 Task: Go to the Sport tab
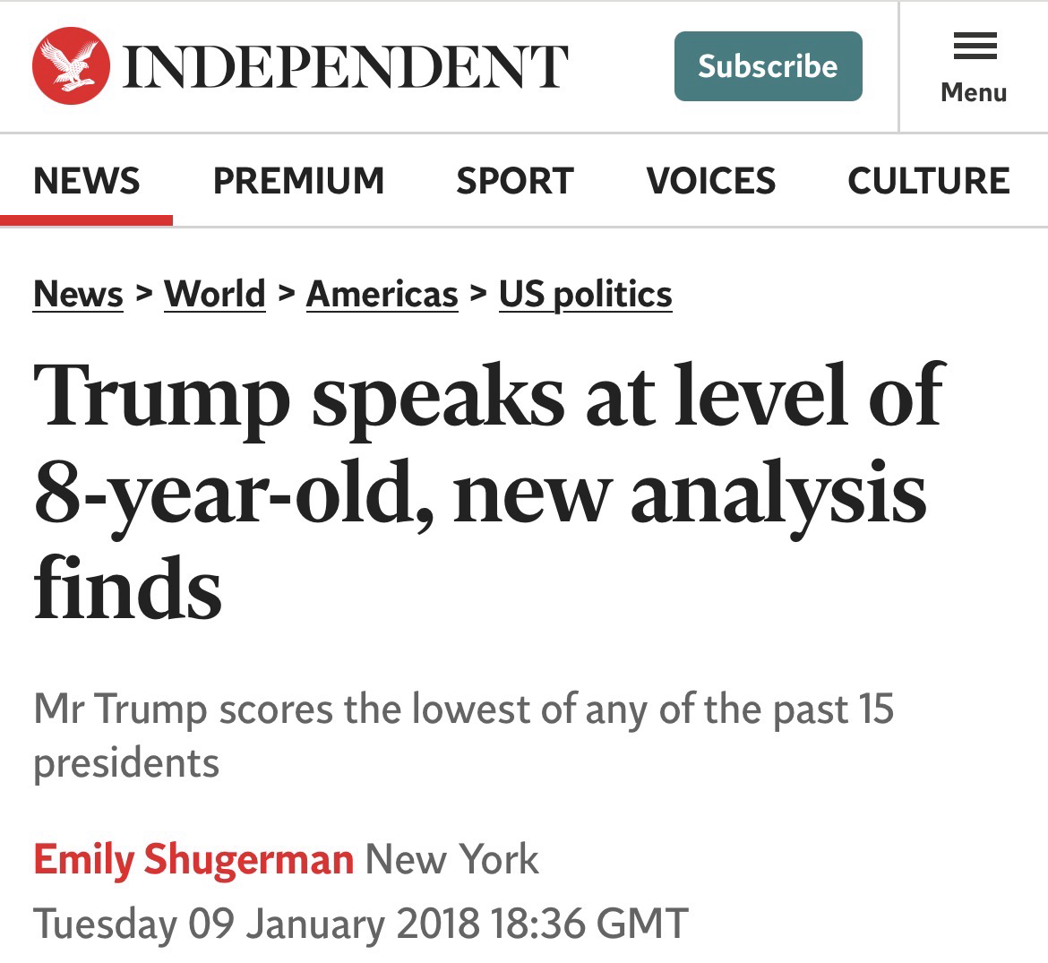(x=515, y=181)
